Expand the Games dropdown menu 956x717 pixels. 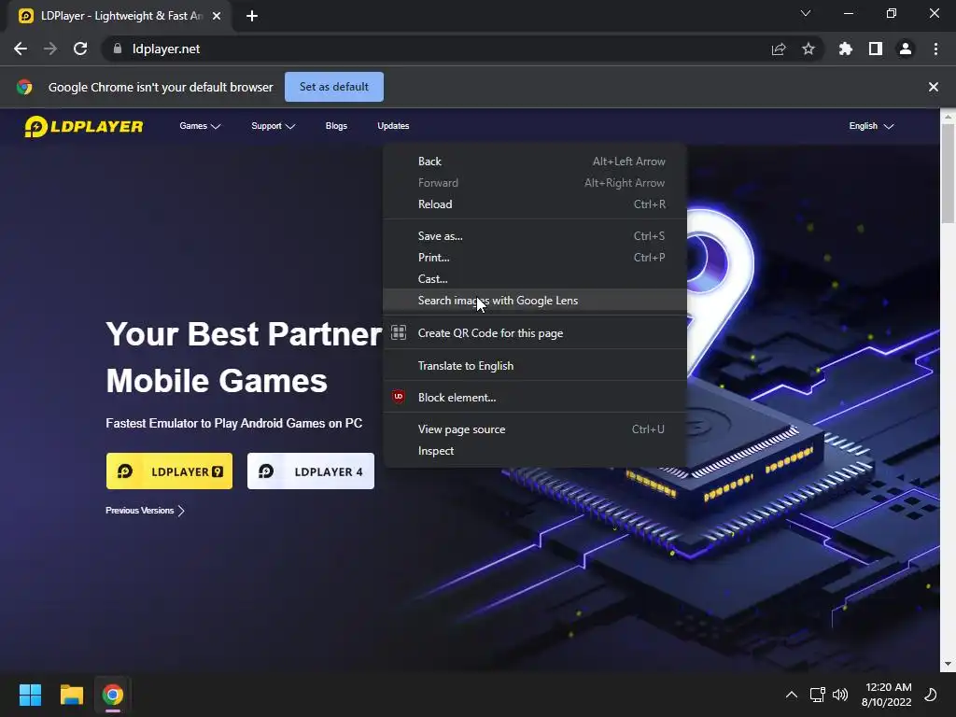200,126
